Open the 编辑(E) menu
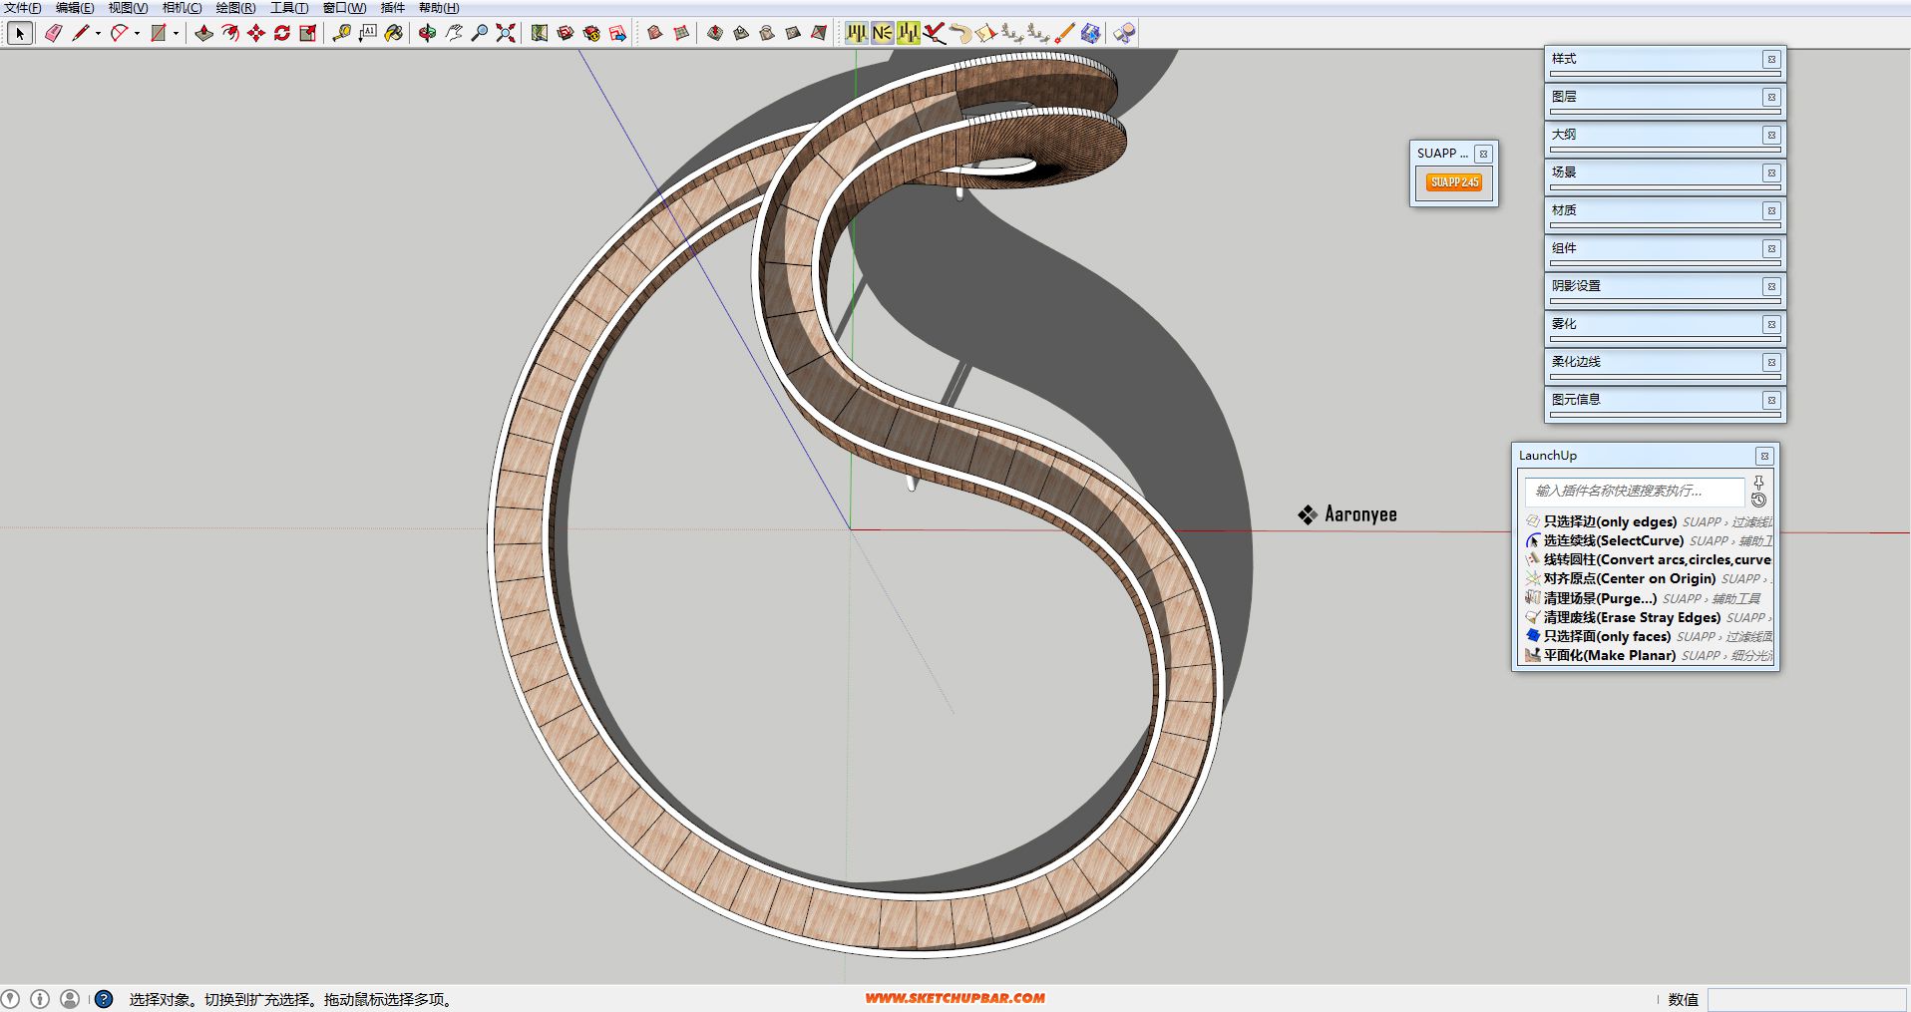 point(75,8)
